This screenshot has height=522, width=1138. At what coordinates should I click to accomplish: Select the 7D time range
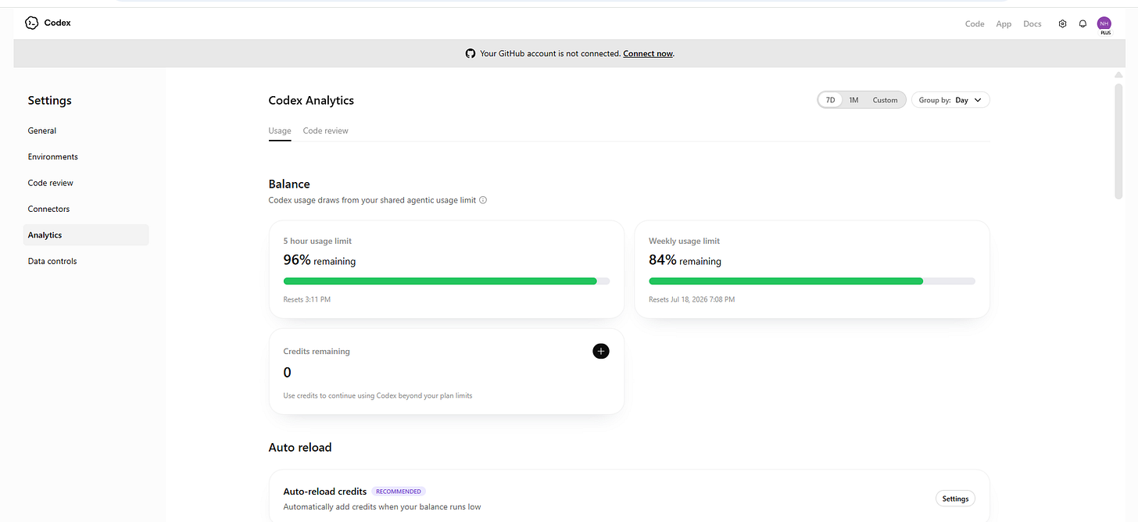[831, 100]
